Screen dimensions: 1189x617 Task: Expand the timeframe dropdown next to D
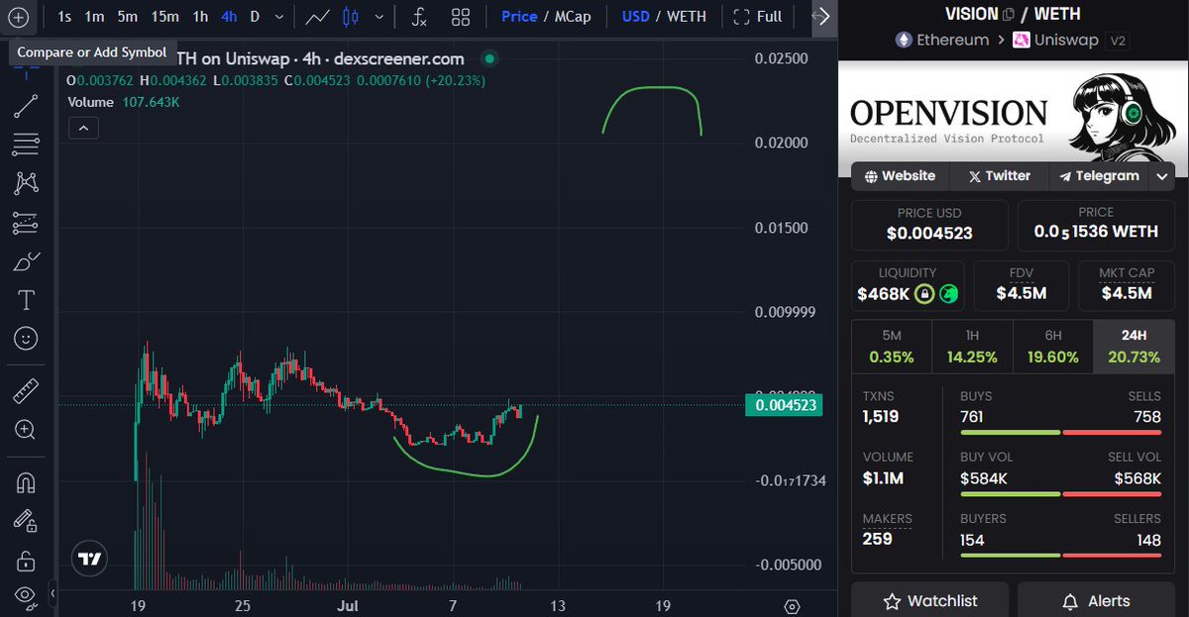coord(278,17)
